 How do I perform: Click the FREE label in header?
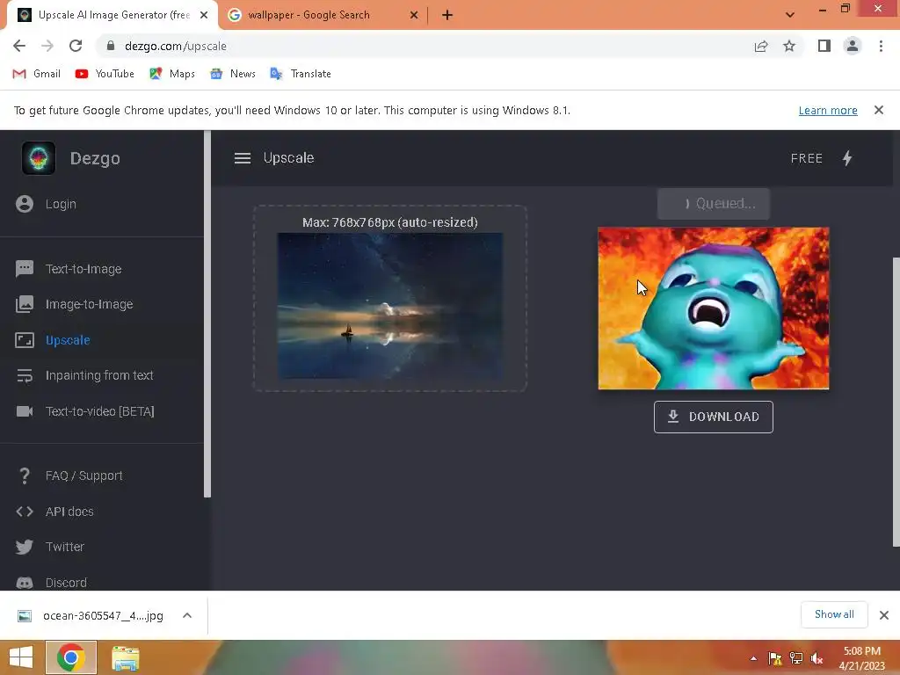pos(807,158)
